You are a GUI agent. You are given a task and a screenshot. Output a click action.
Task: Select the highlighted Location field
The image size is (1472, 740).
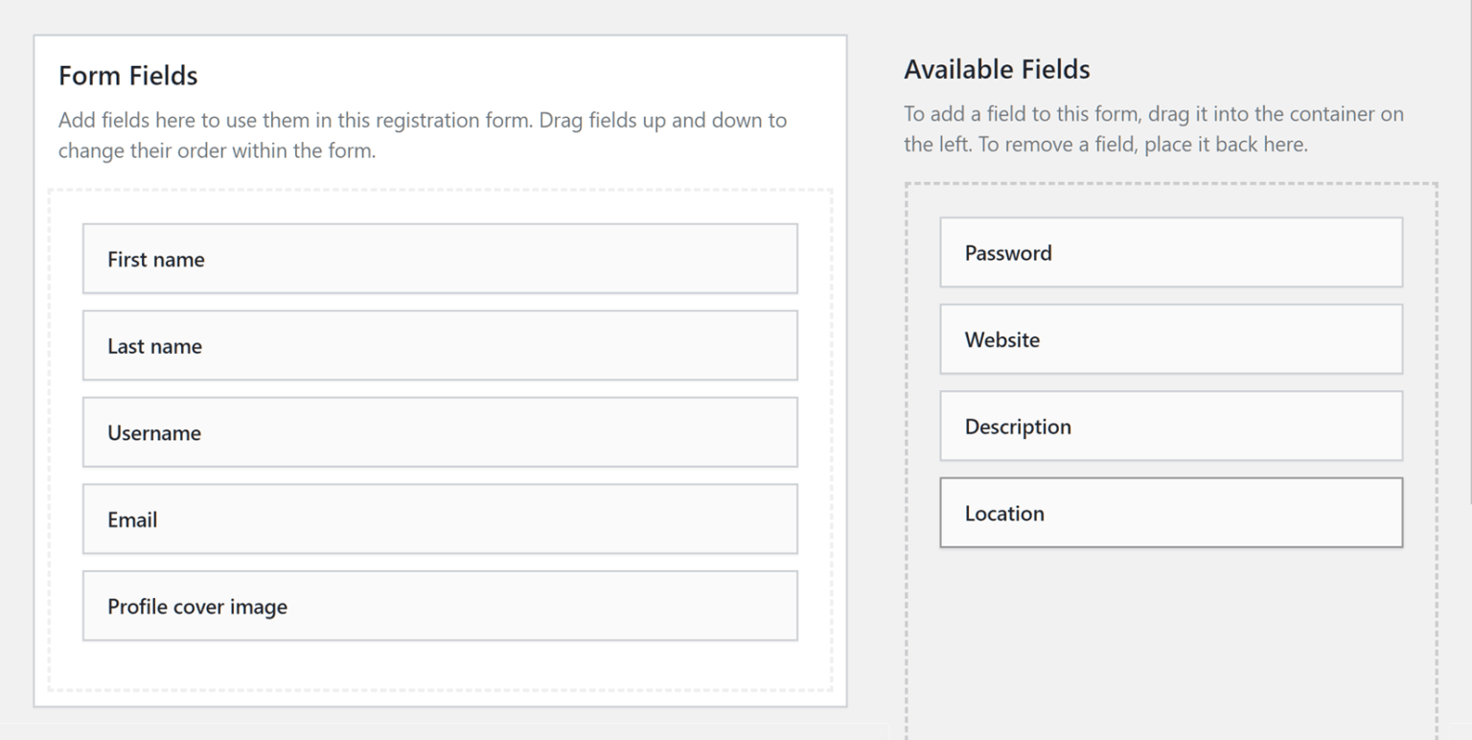coord(1170,513)
